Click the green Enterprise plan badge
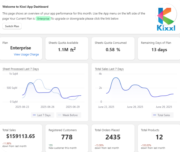Viewport: 180px width, 152px height. (x=43, y=19)
